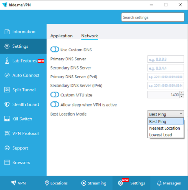This screenshot has height=190, width=188.
Task: Enable the Use Custom DNS toggle
Action: (x=55, y=49)
